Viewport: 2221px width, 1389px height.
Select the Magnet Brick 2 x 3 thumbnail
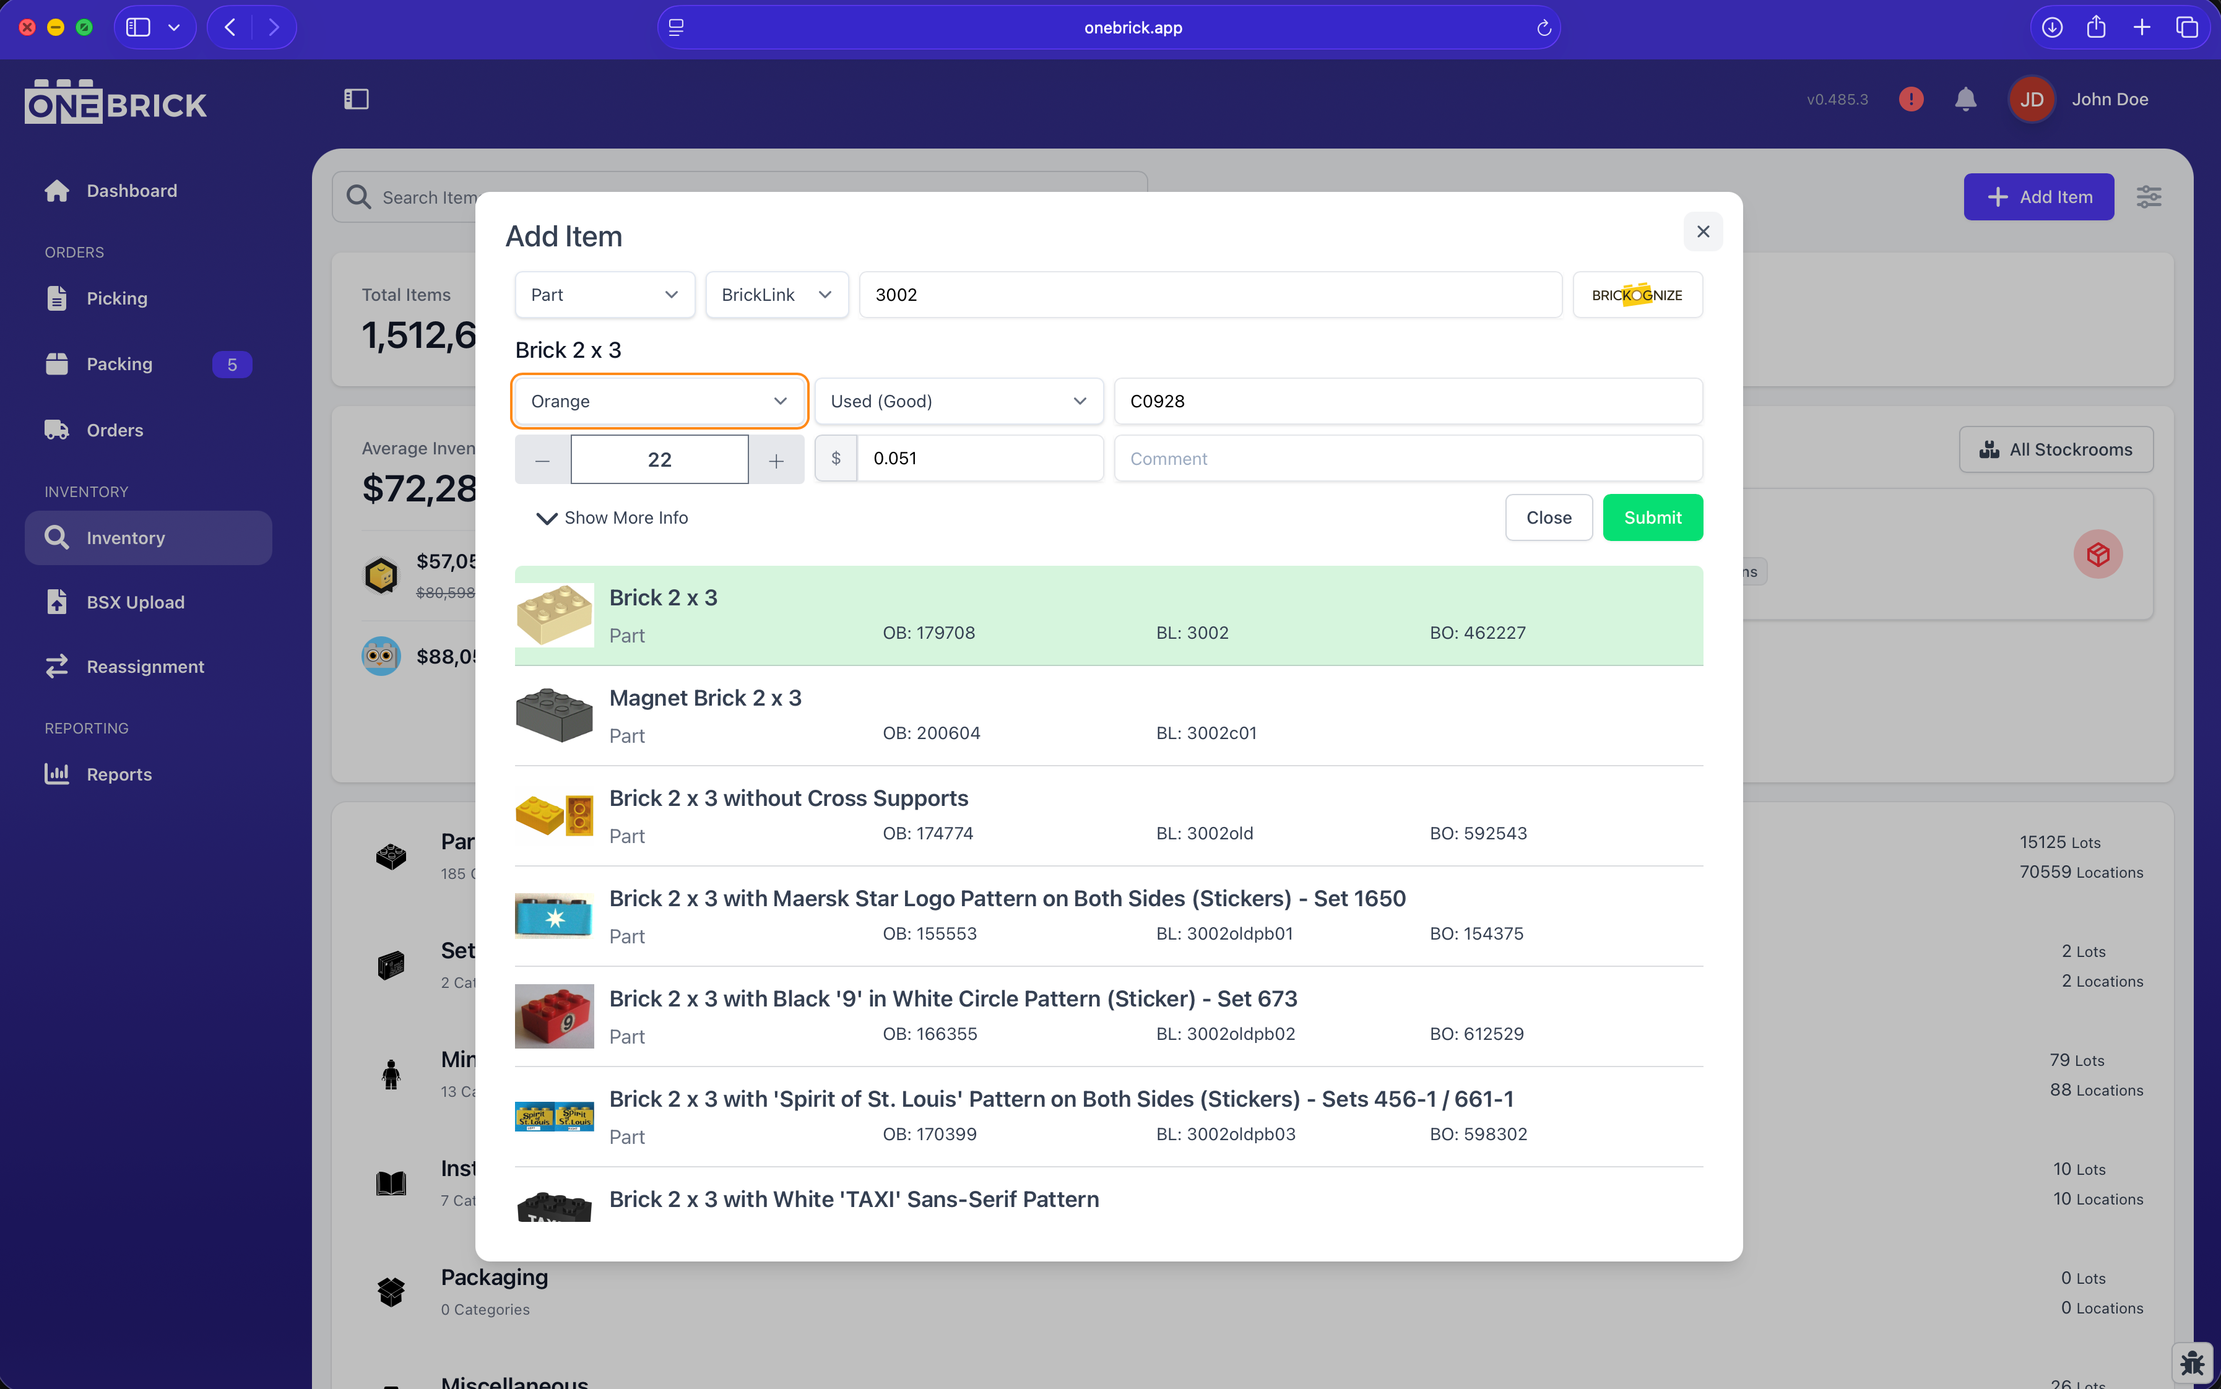pos(554,716)
